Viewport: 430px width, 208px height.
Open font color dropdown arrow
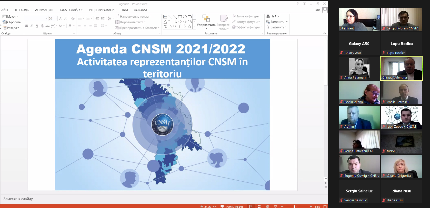point(74,26)
